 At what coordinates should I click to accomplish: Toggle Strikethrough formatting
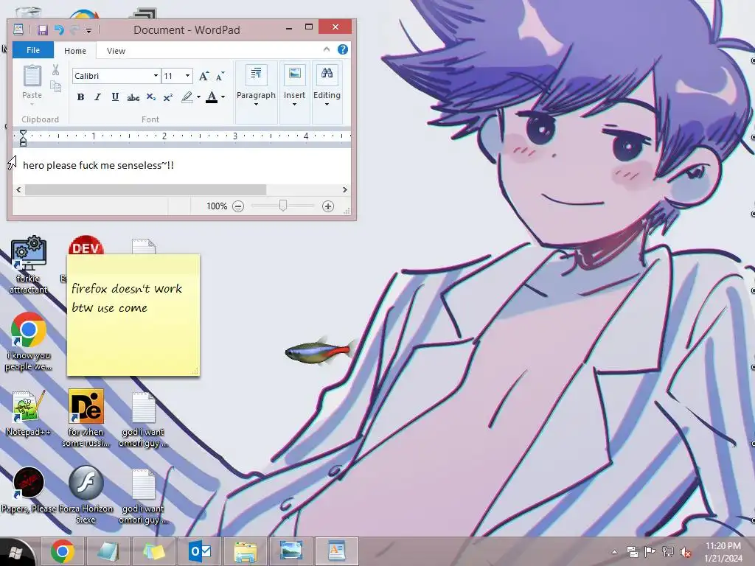(133, 98)
